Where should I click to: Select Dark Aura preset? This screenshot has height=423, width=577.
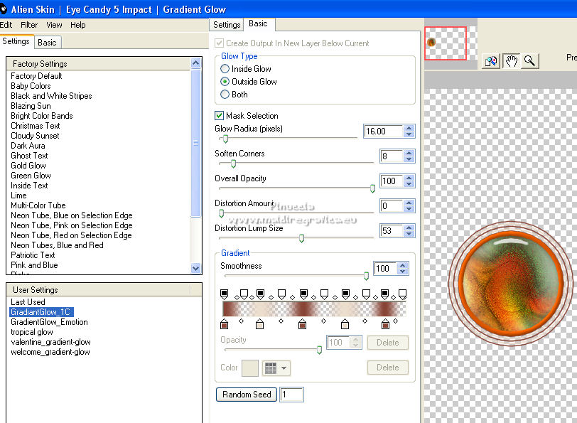coord(28,146)
